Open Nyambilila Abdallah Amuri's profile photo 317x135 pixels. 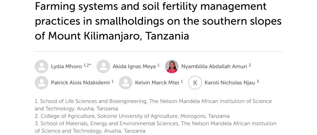click(172, 66)
